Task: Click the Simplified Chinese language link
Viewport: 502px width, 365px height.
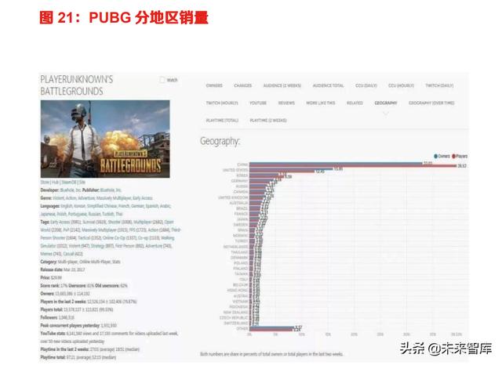Action: [100, 206]
